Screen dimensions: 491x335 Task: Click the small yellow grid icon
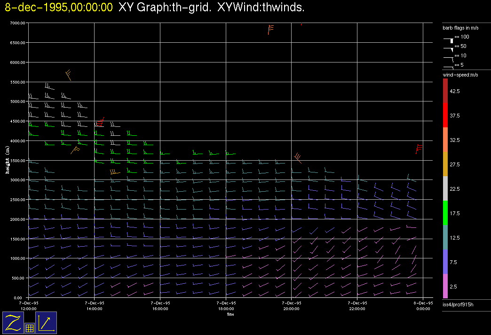(29, 328)
